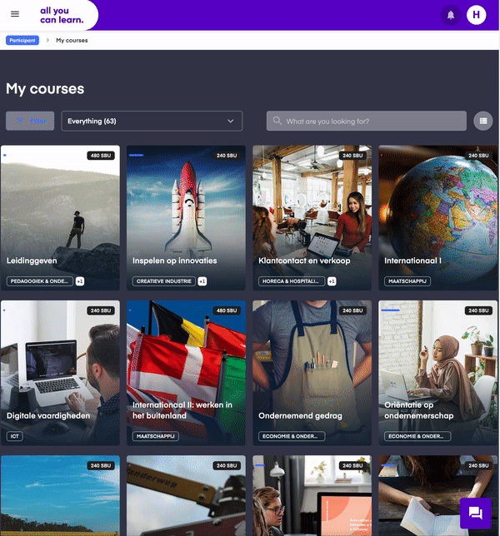Screen dimensions: 500x536
Task: Open the chat bubble icon
Action: pos(475,513)
